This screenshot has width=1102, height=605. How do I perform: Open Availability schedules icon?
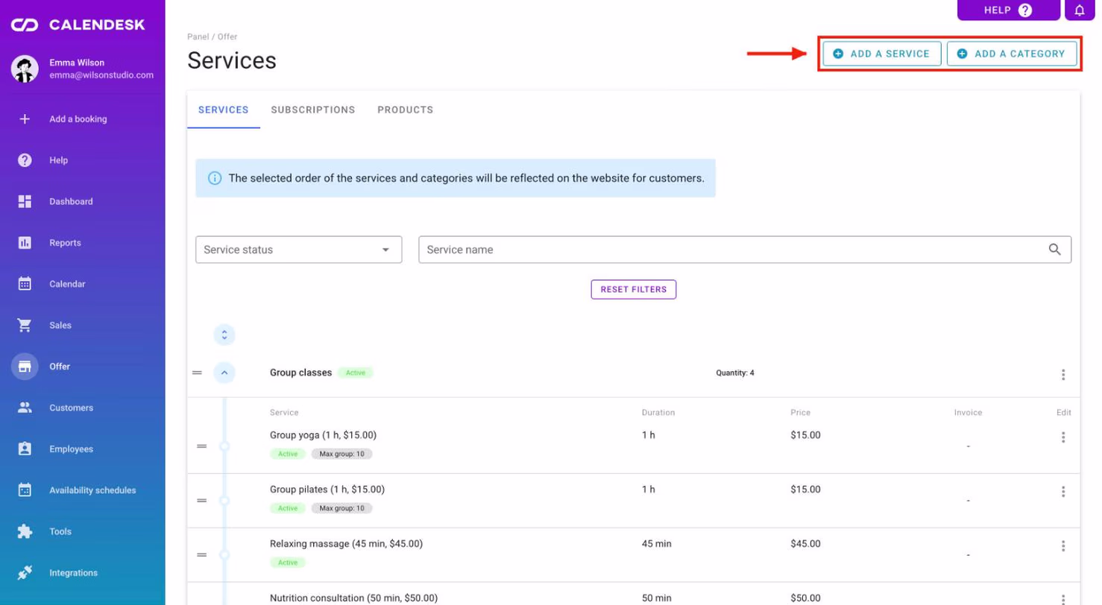click(25, 490)
